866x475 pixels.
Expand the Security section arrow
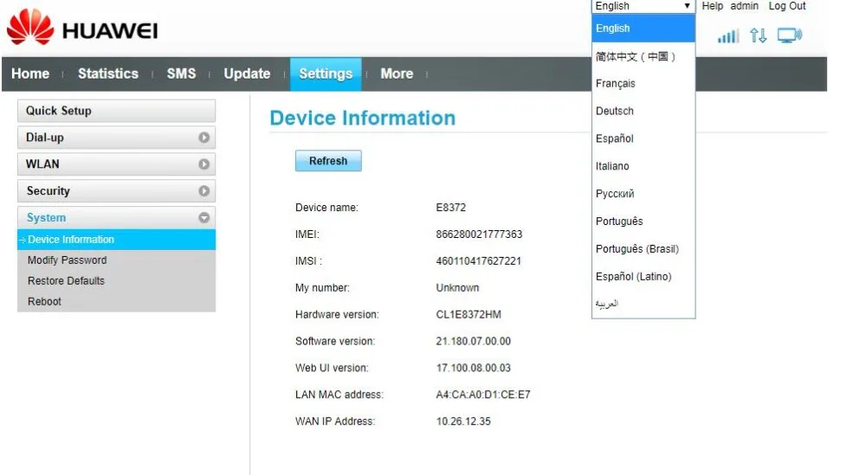[x=204, y=191]
